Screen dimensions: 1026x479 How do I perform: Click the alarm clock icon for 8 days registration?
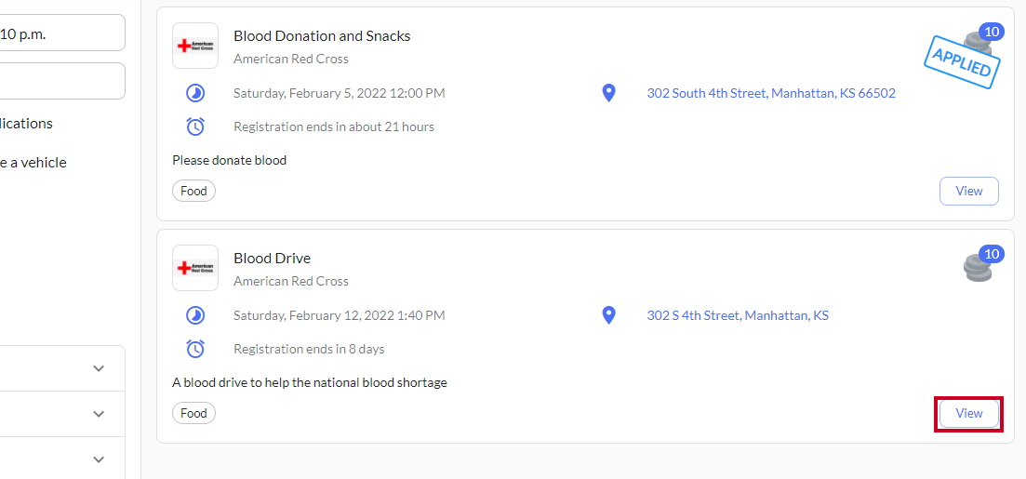pyautogui.click(x=195, y=349)
